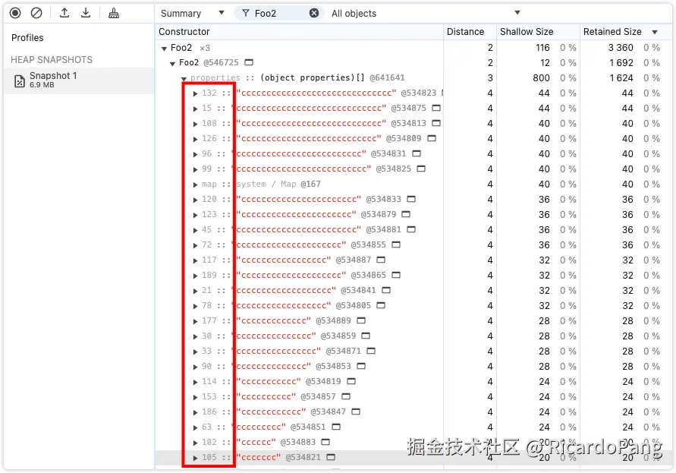Sort by the Distance column header

click(x=470, y=31)
